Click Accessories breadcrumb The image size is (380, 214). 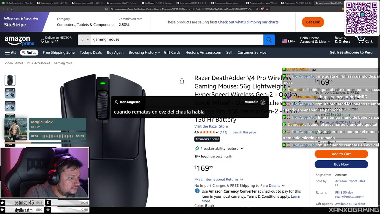42,63
